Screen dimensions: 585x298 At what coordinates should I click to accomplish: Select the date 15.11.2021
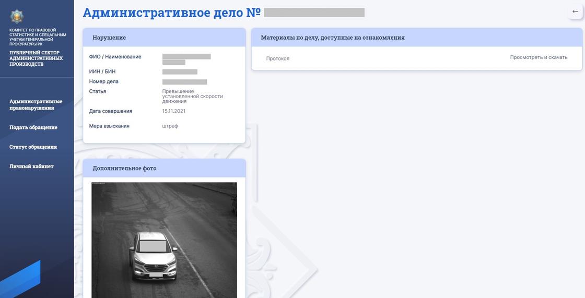[174, 111]
